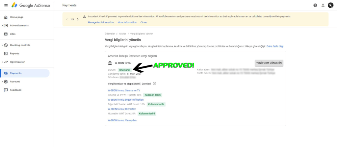Click the 1/4 banner counter
Image resolution: width=337 pixels, height=147 pixels.
[72, 19]
